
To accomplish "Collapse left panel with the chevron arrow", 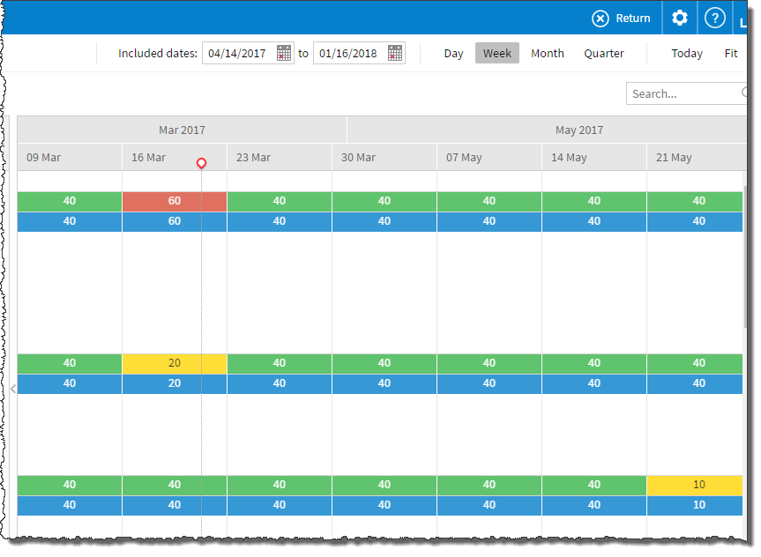I will pyautogui.click(x=12, y=388).
